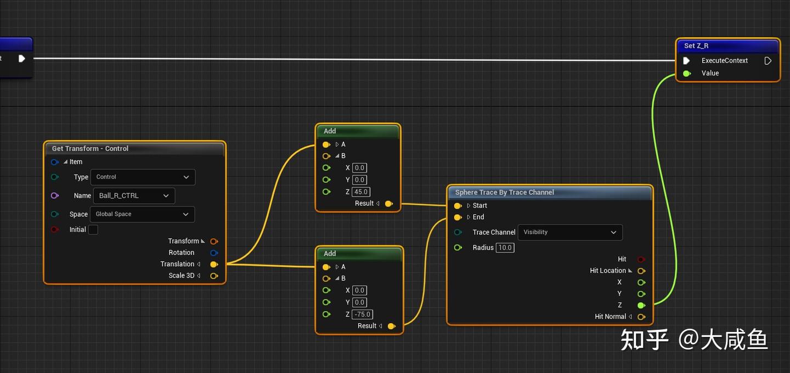Expand the Start pin on Sphere Trace

point(469,206)
